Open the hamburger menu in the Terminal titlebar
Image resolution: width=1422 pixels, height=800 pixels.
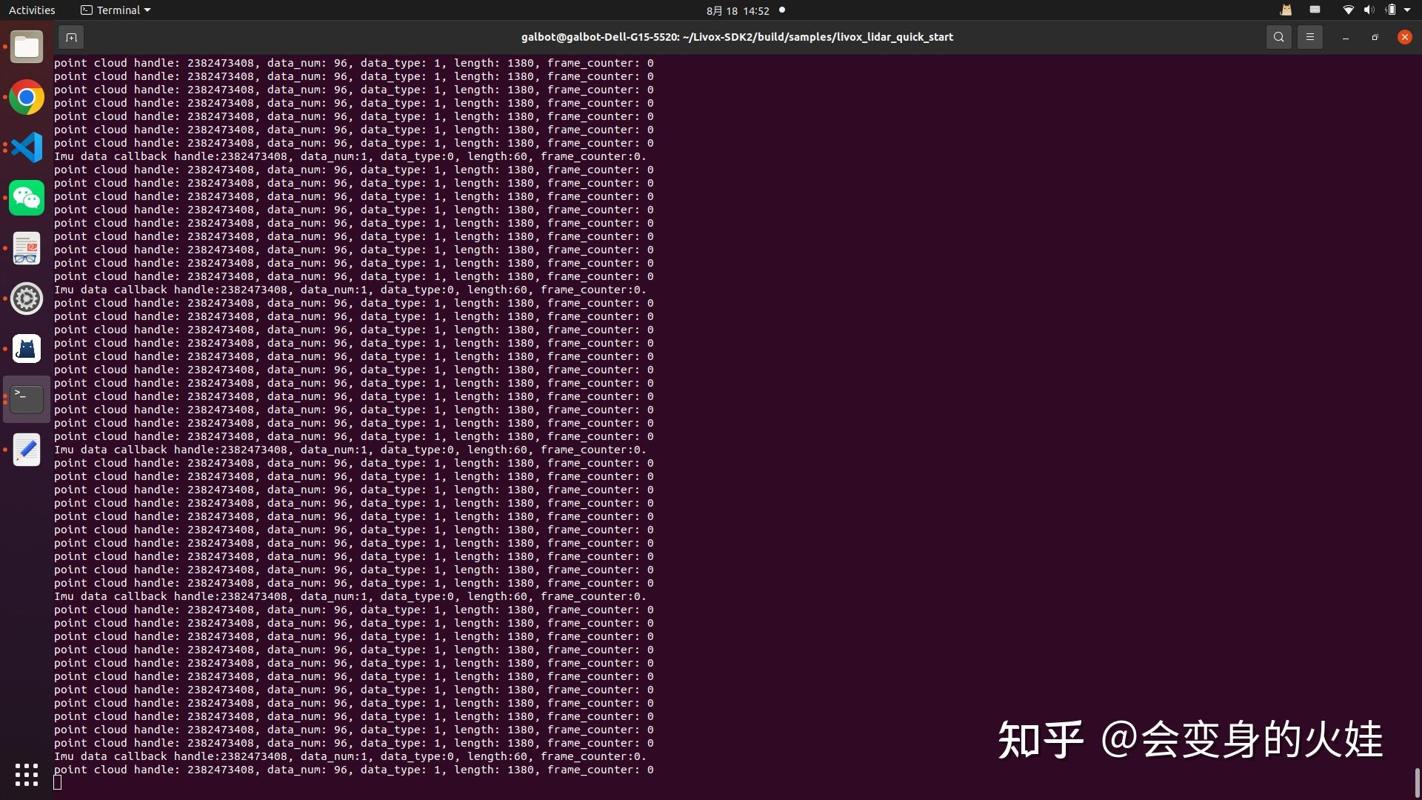point(1309,37)
